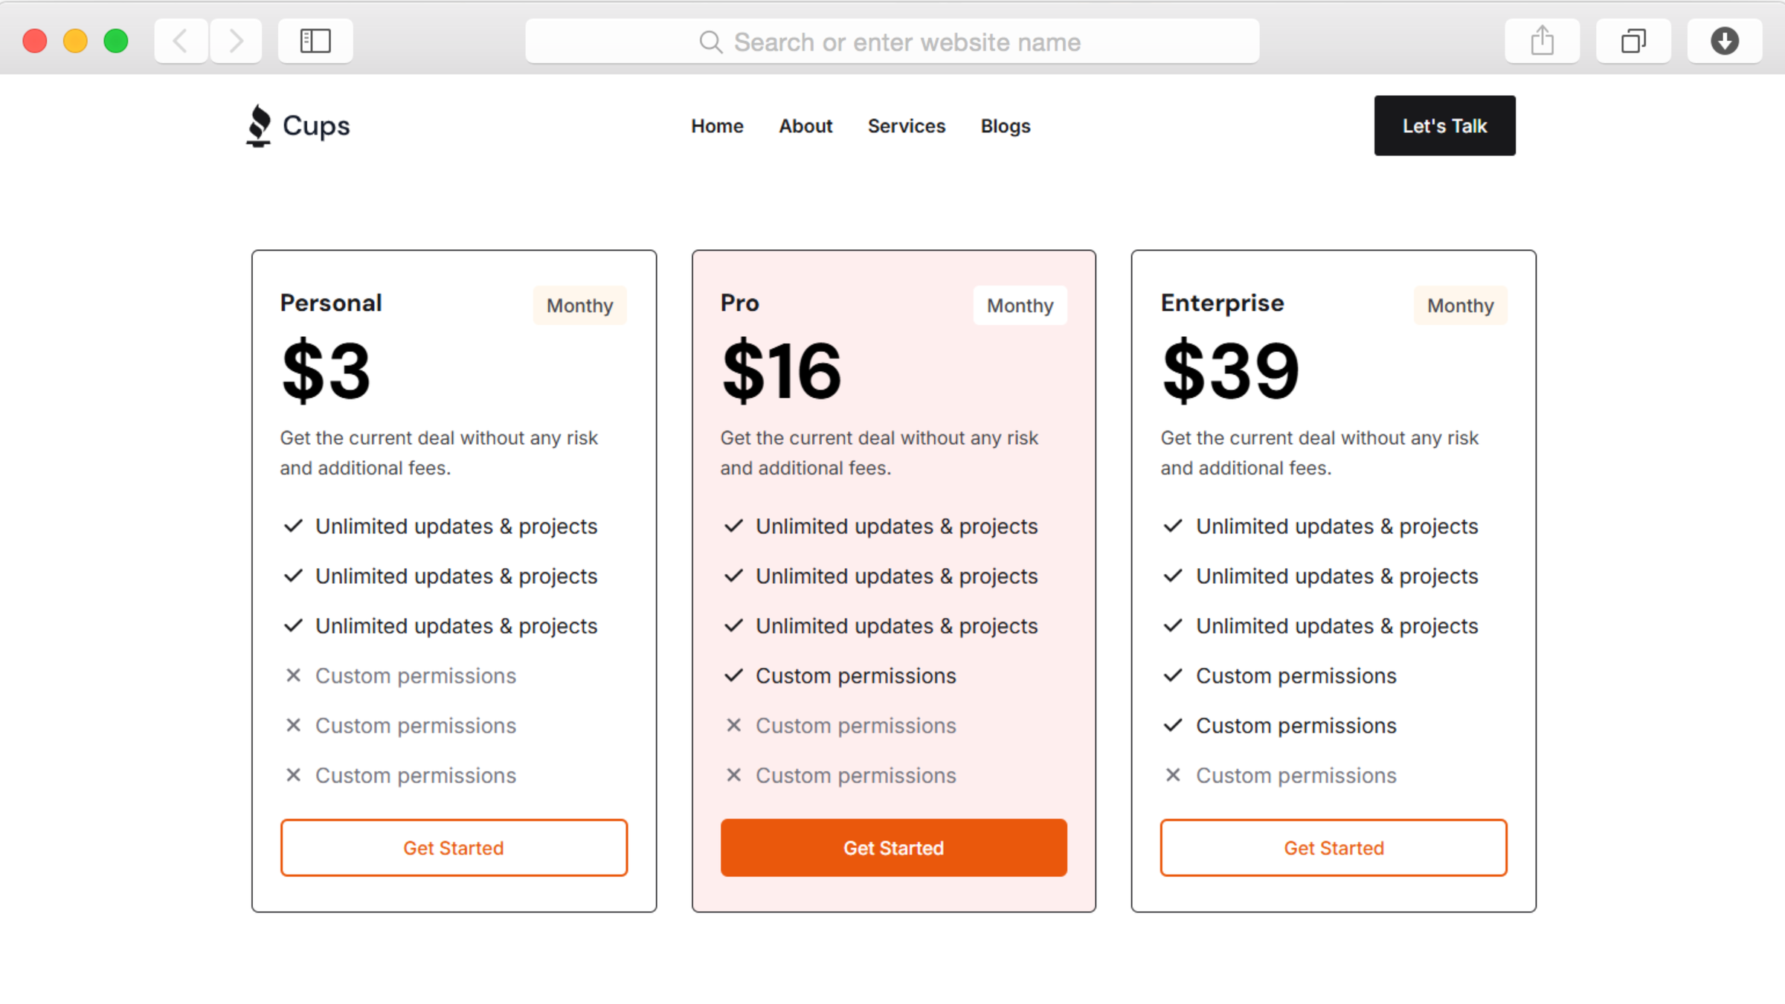
Task: Open the Home menu item
Action: (x=717, y=126)
